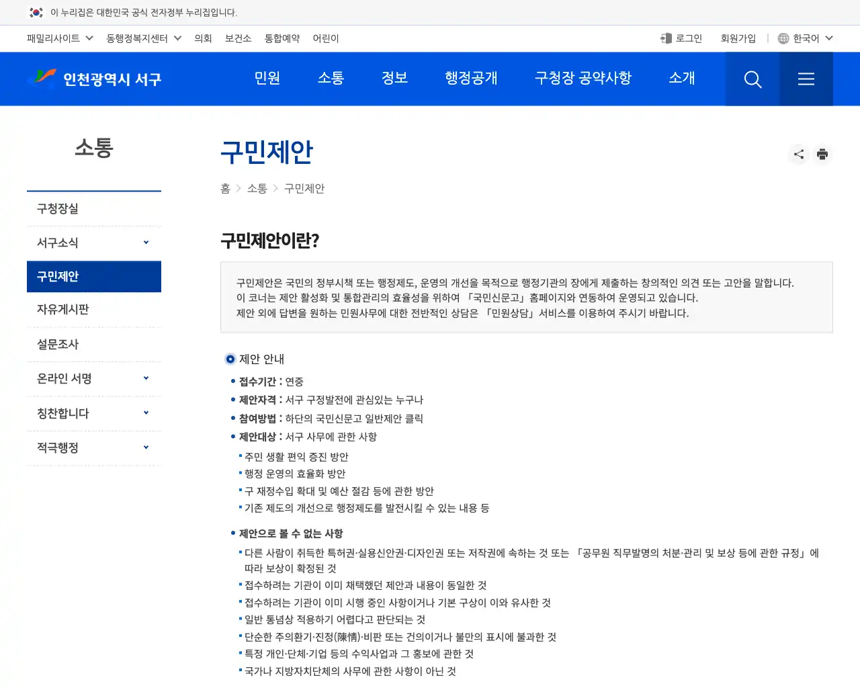Viewport: 860px width, 688px height.
Task: Open the 민원 menu in the navigation bar
Action: tap(267, 79)
